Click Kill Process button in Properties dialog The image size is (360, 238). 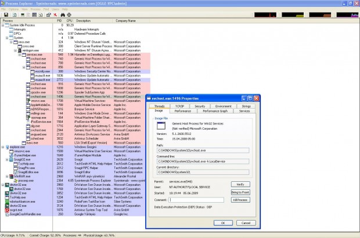click(x=240, y=200)
